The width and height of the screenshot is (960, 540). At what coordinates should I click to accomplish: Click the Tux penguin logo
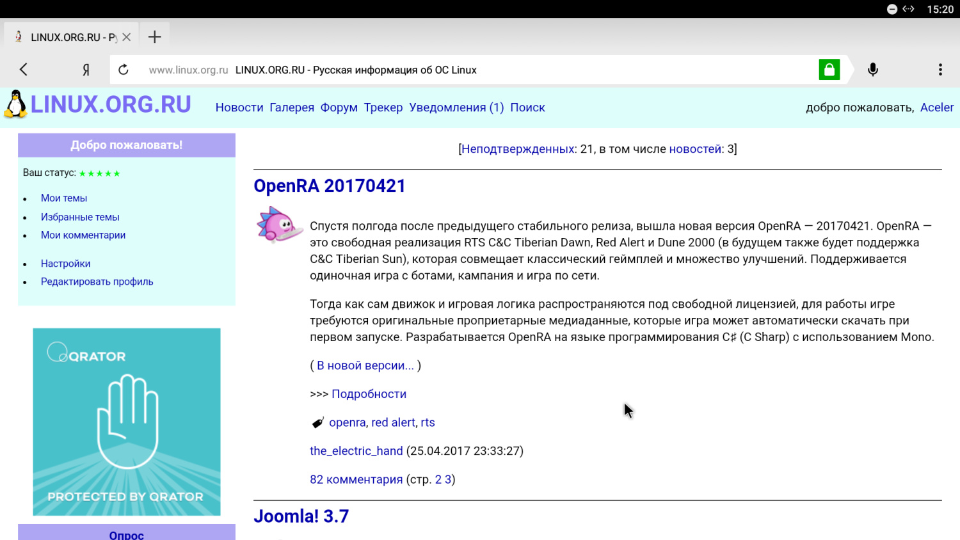15,104
